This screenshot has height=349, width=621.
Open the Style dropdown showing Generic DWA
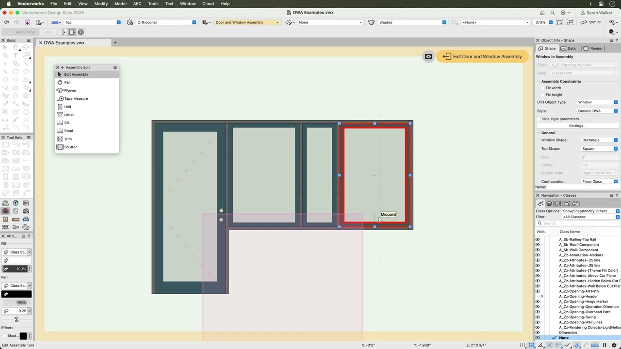[x=597, y=111]
